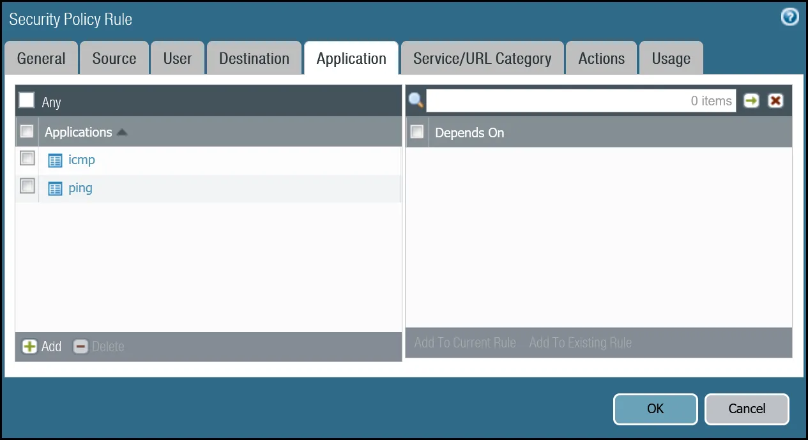
Task: Confirm the rule with OK
Action: [x=655, y=409]
